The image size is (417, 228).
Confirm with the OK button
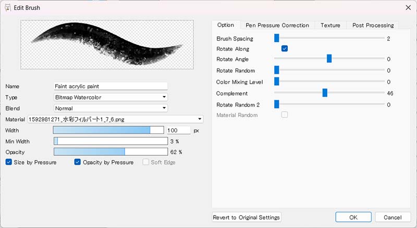(x=353, y=217)
